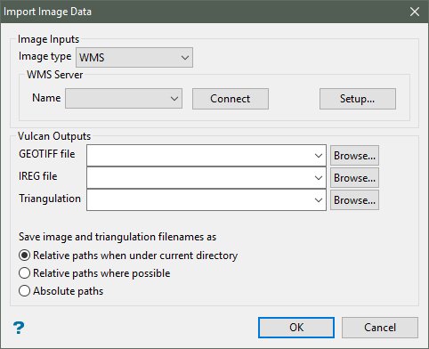Expand the WMS Server Name dropdown
The image size is (429, 349).
pyautogui.click(x=124, y=98)
